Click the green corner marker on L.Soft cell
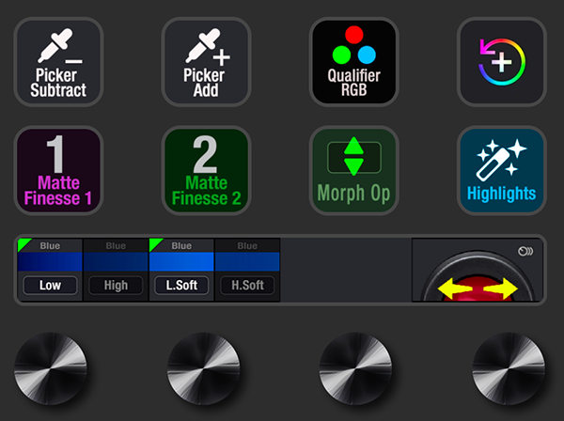Image resolution: width=564 pixels, height=421 pixels. (154, 243)
